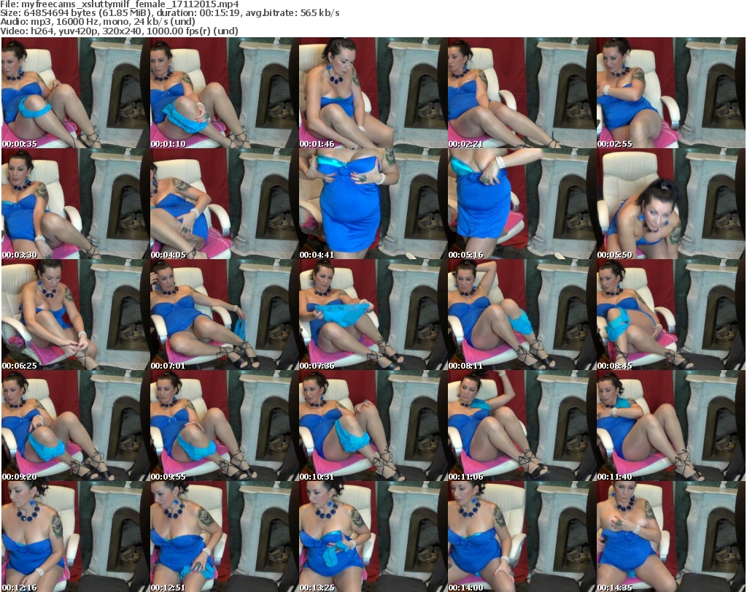
Task: Select the Video h264 yuv420p info line
Action: (119, 31)
